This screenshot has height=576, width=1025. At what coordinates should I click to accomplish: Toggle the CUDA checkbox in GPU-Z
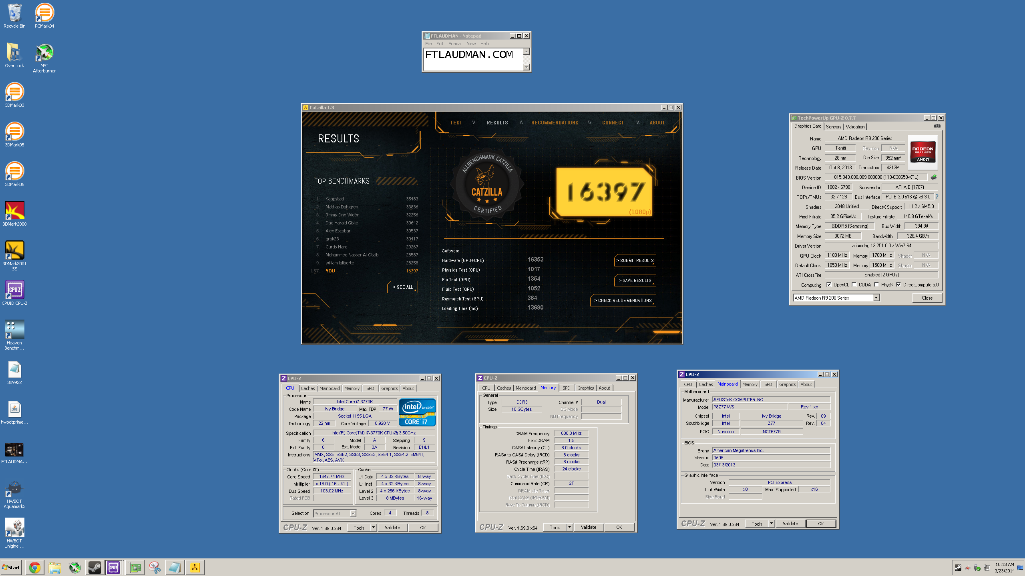pos(854,285)
